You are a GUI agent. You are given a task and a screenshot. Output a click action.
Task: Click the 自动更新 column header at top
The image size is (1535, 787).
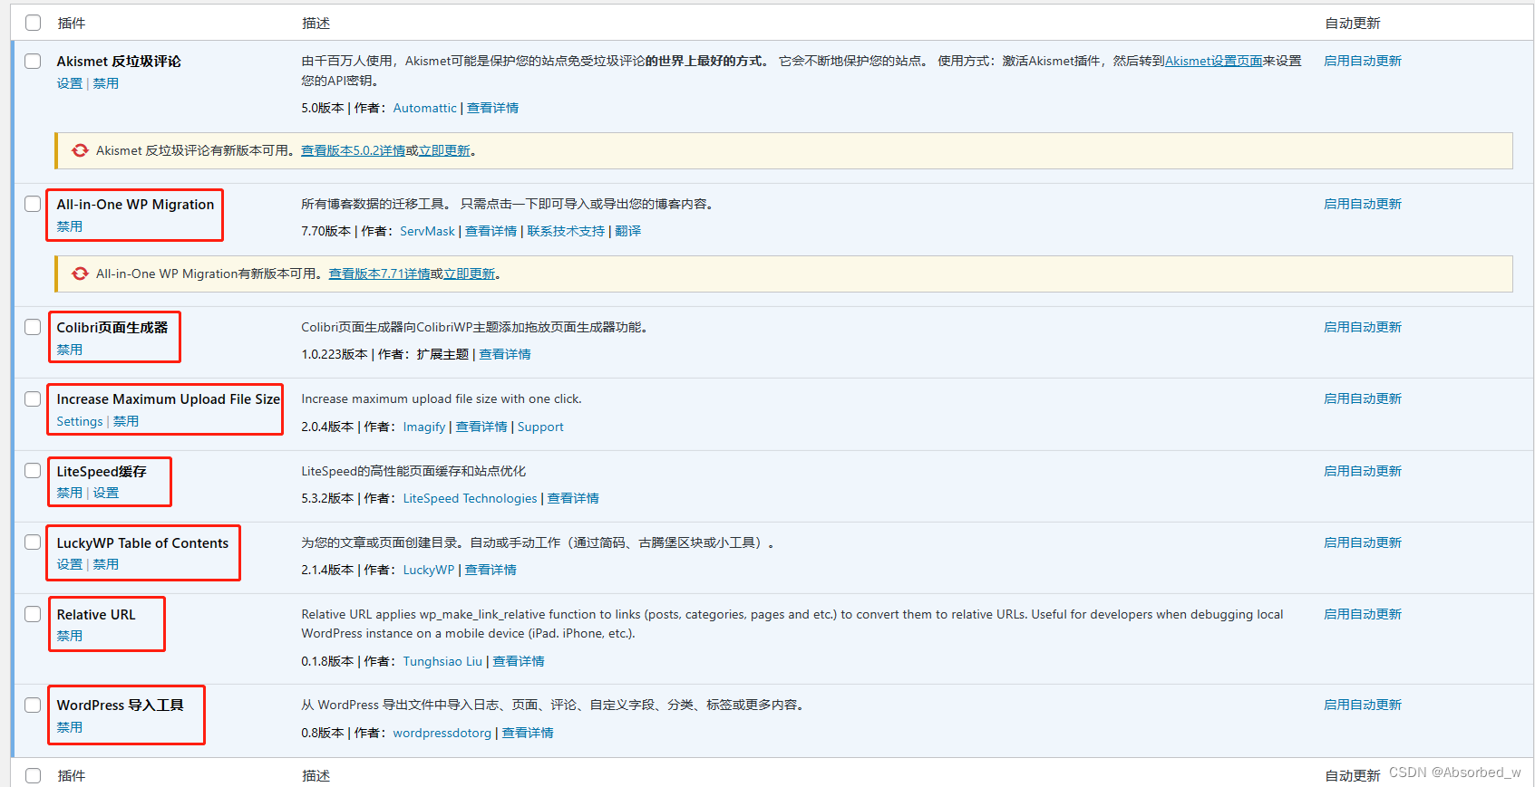tap(1353, 23)
